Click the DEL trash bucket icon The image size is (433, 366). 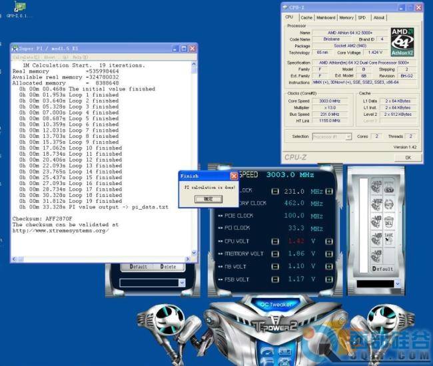[389, 222]
